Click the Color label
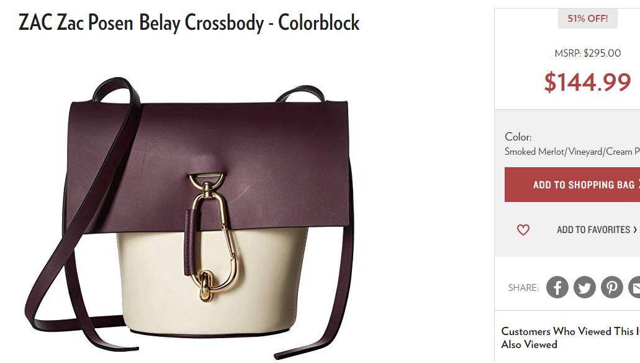640x363 pixels. click(518, 137)
